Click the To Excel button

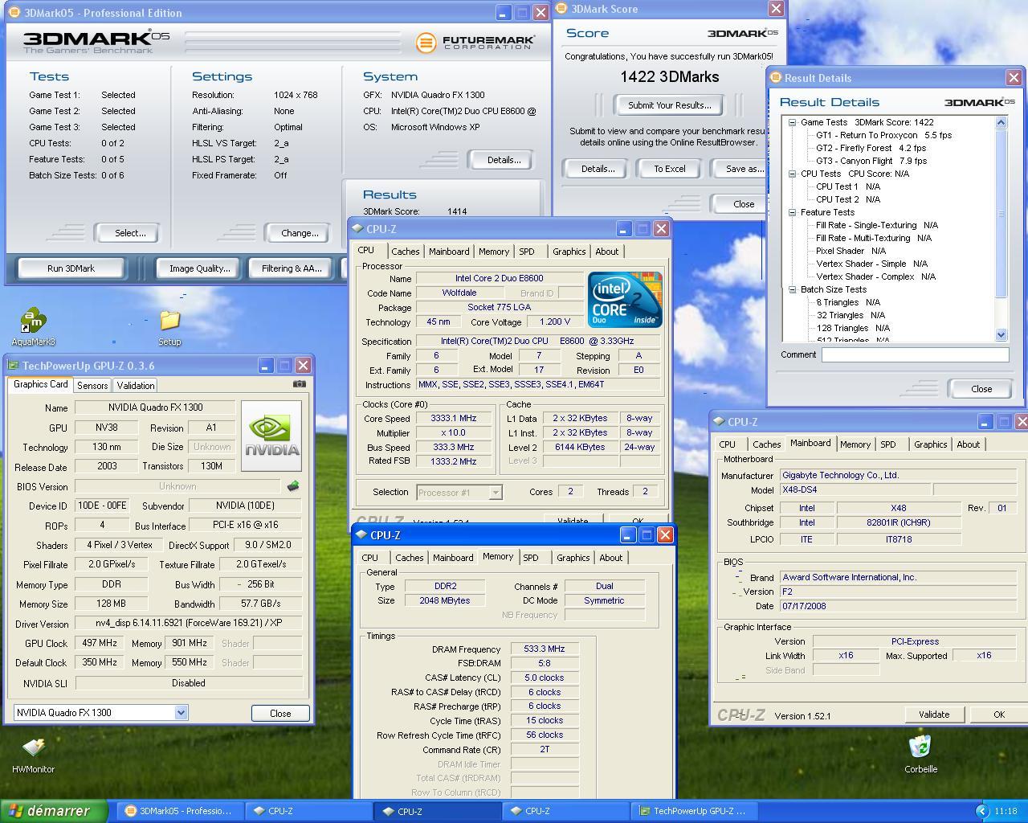tap(669, 169)
